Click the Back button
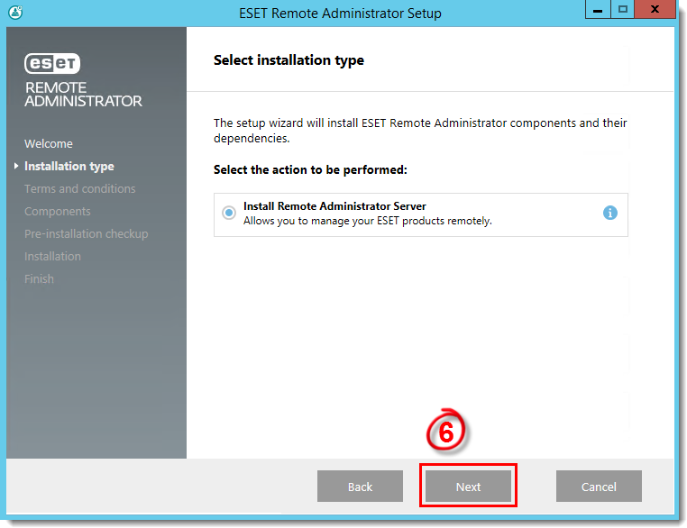Screen dimensions: 687x528 pos(360,486)
